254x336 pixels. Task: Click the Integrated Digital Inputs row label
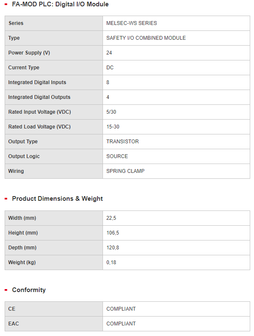click(x=37, y=82)
